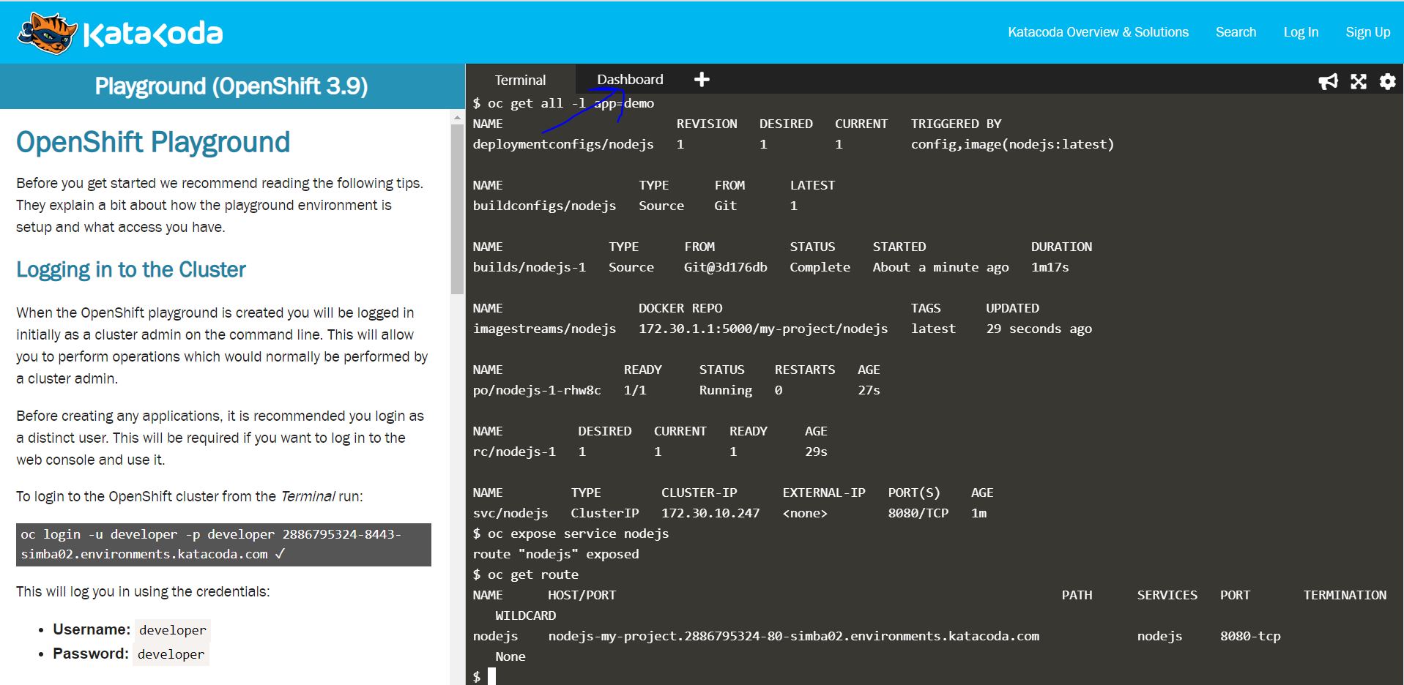Click the Git@3d176db value

pos(726,267)
